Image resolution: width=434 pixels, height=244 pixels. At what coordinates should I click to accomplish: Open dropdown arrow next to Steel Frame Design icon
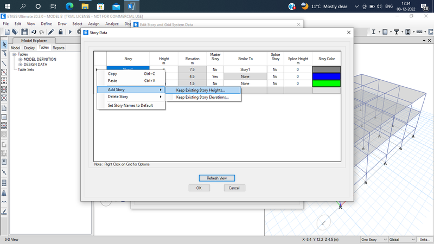tap(379, 32)
